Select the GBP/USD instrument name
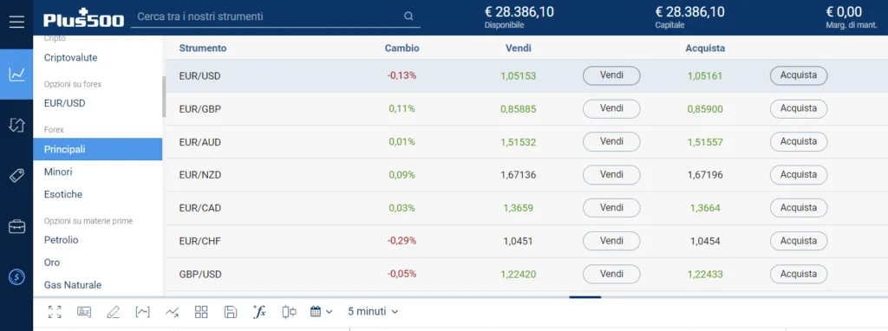888x331 pixels. pyautogui.click(x=200, y=275)
